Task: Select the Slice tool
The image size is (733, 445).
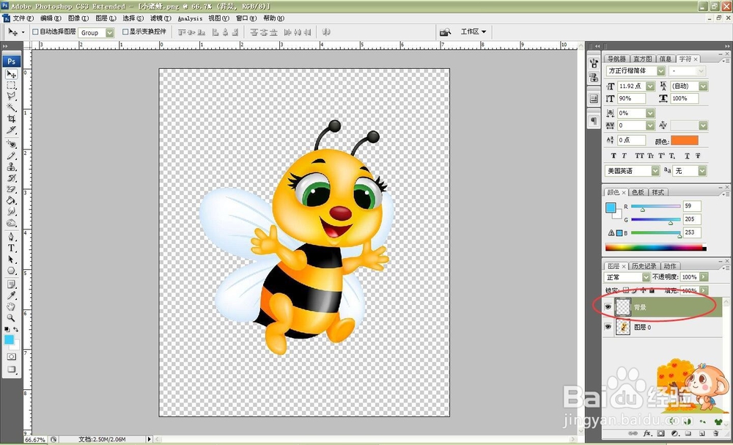Action: (11, 130)
